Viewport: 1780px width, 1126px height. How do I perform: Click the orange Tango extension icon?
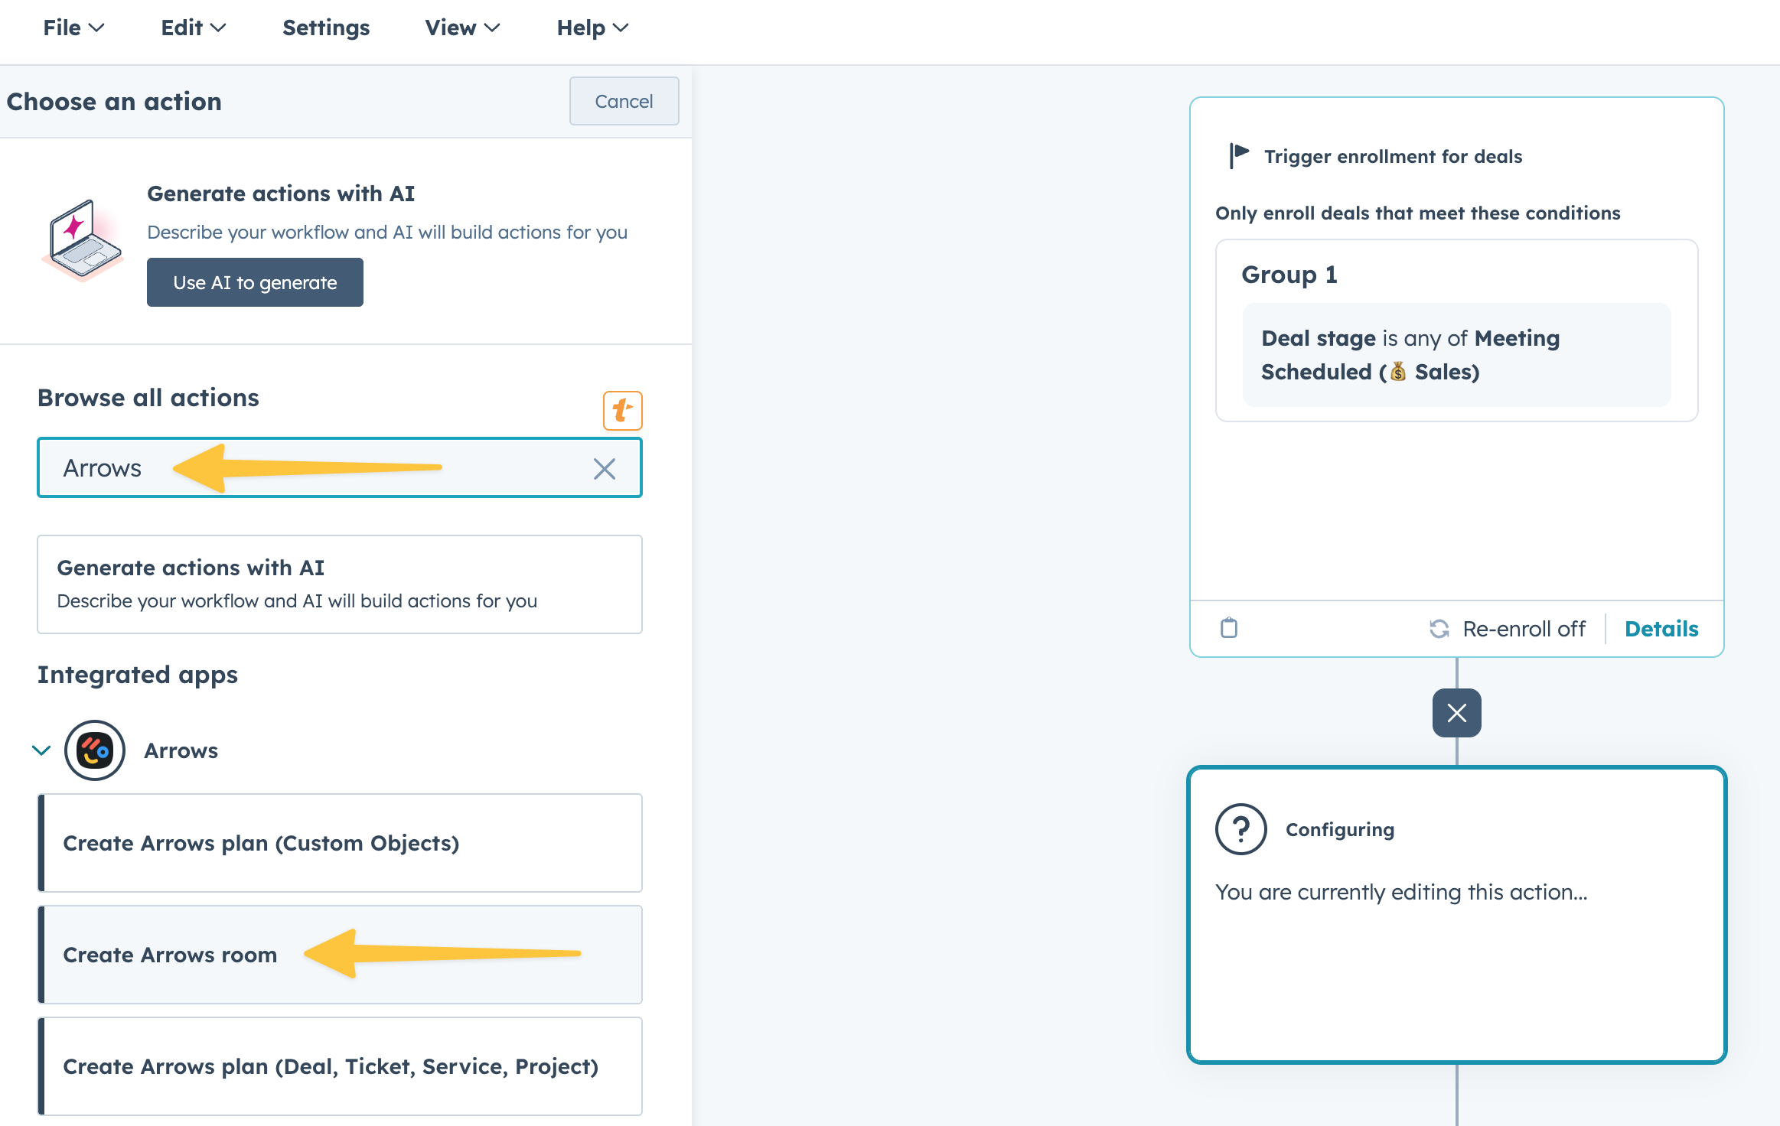(622, 411)
